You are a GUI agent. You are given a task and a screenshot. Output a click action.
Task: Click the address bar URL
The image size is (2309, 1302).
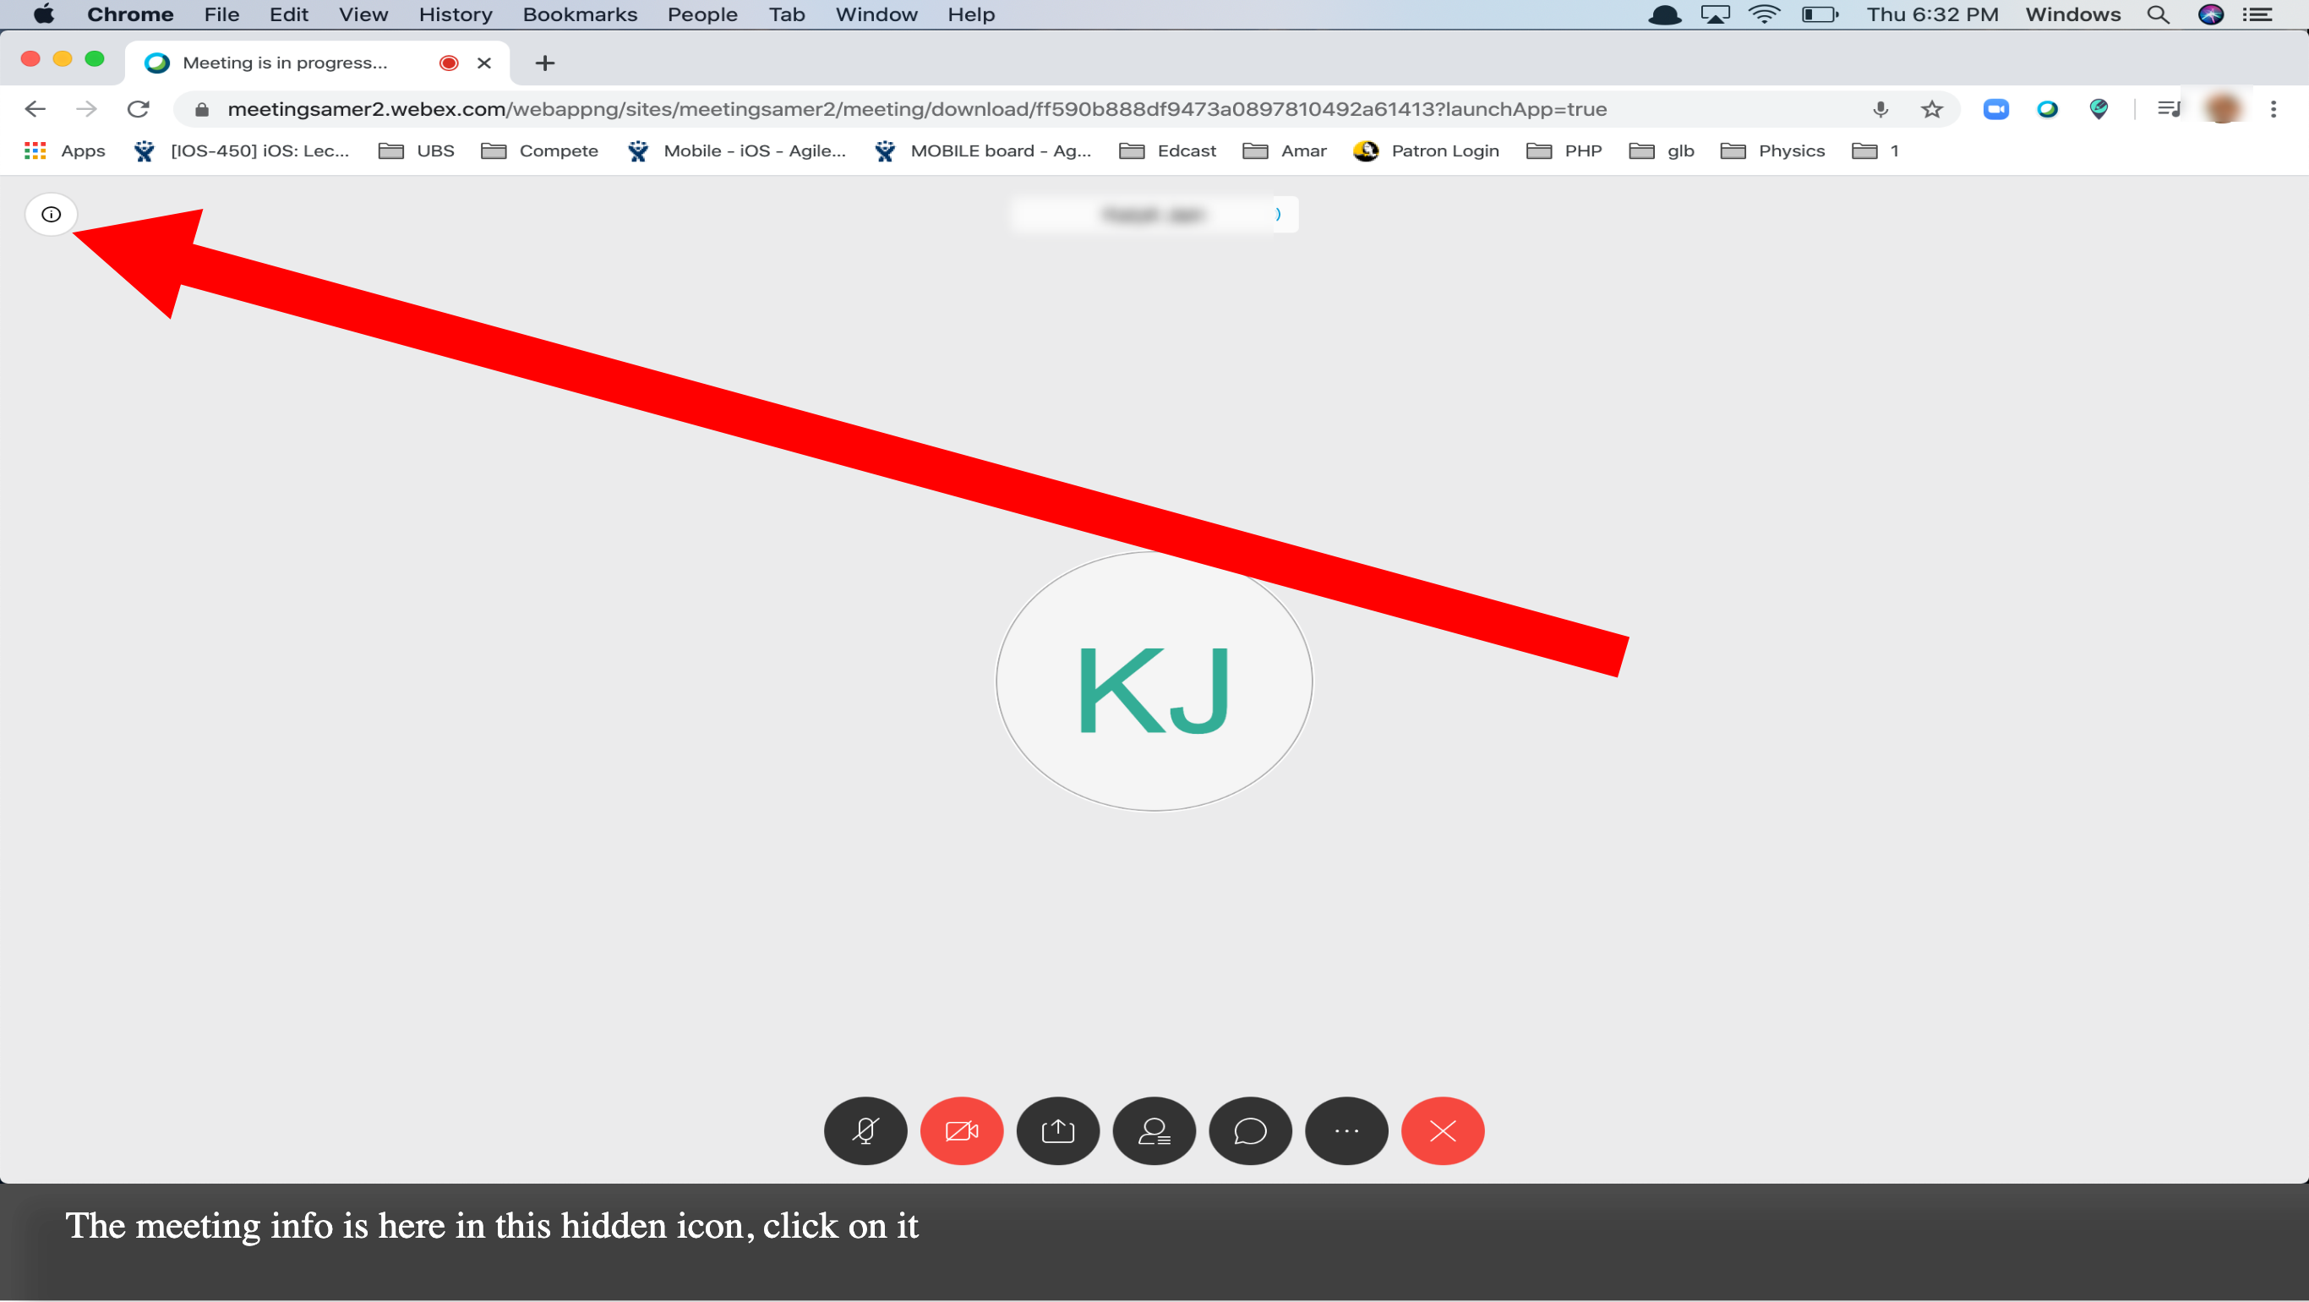click(914, 109)
